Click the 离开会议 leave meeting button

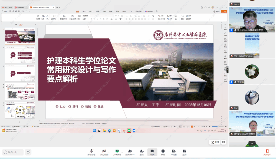pos(267,152)
